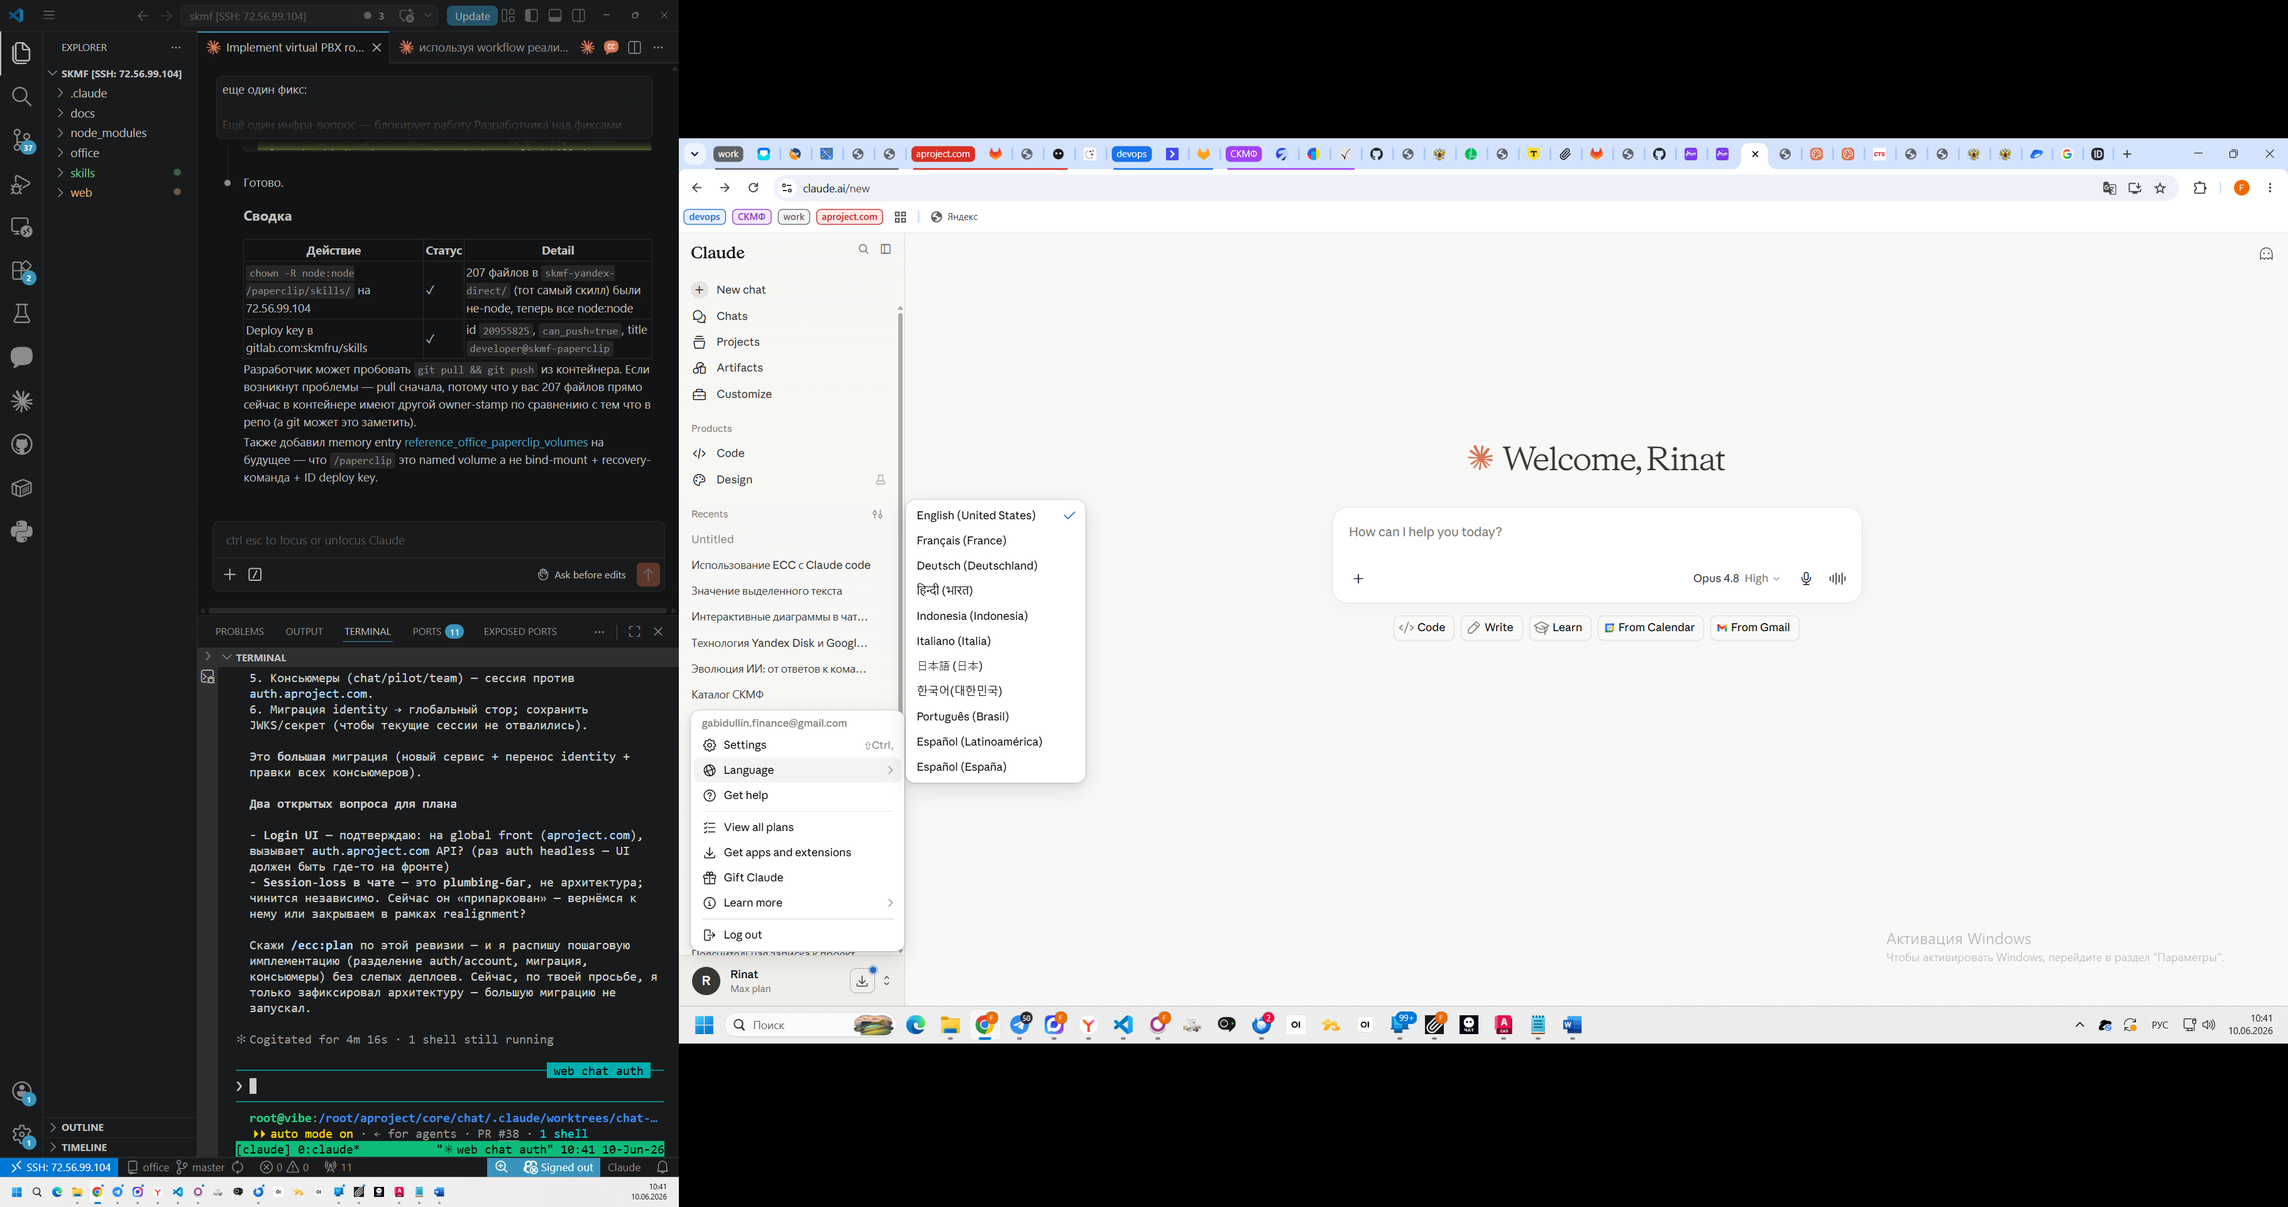2288x1207 pixels.
Task: Expand the node_modules folder
Action: [x=108, y=133]
